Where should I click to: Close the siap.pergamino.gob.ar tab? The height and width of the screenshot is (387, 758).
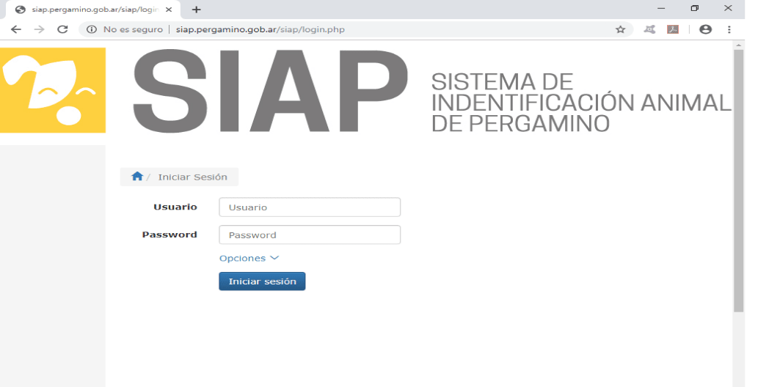[x=169, y=10]
